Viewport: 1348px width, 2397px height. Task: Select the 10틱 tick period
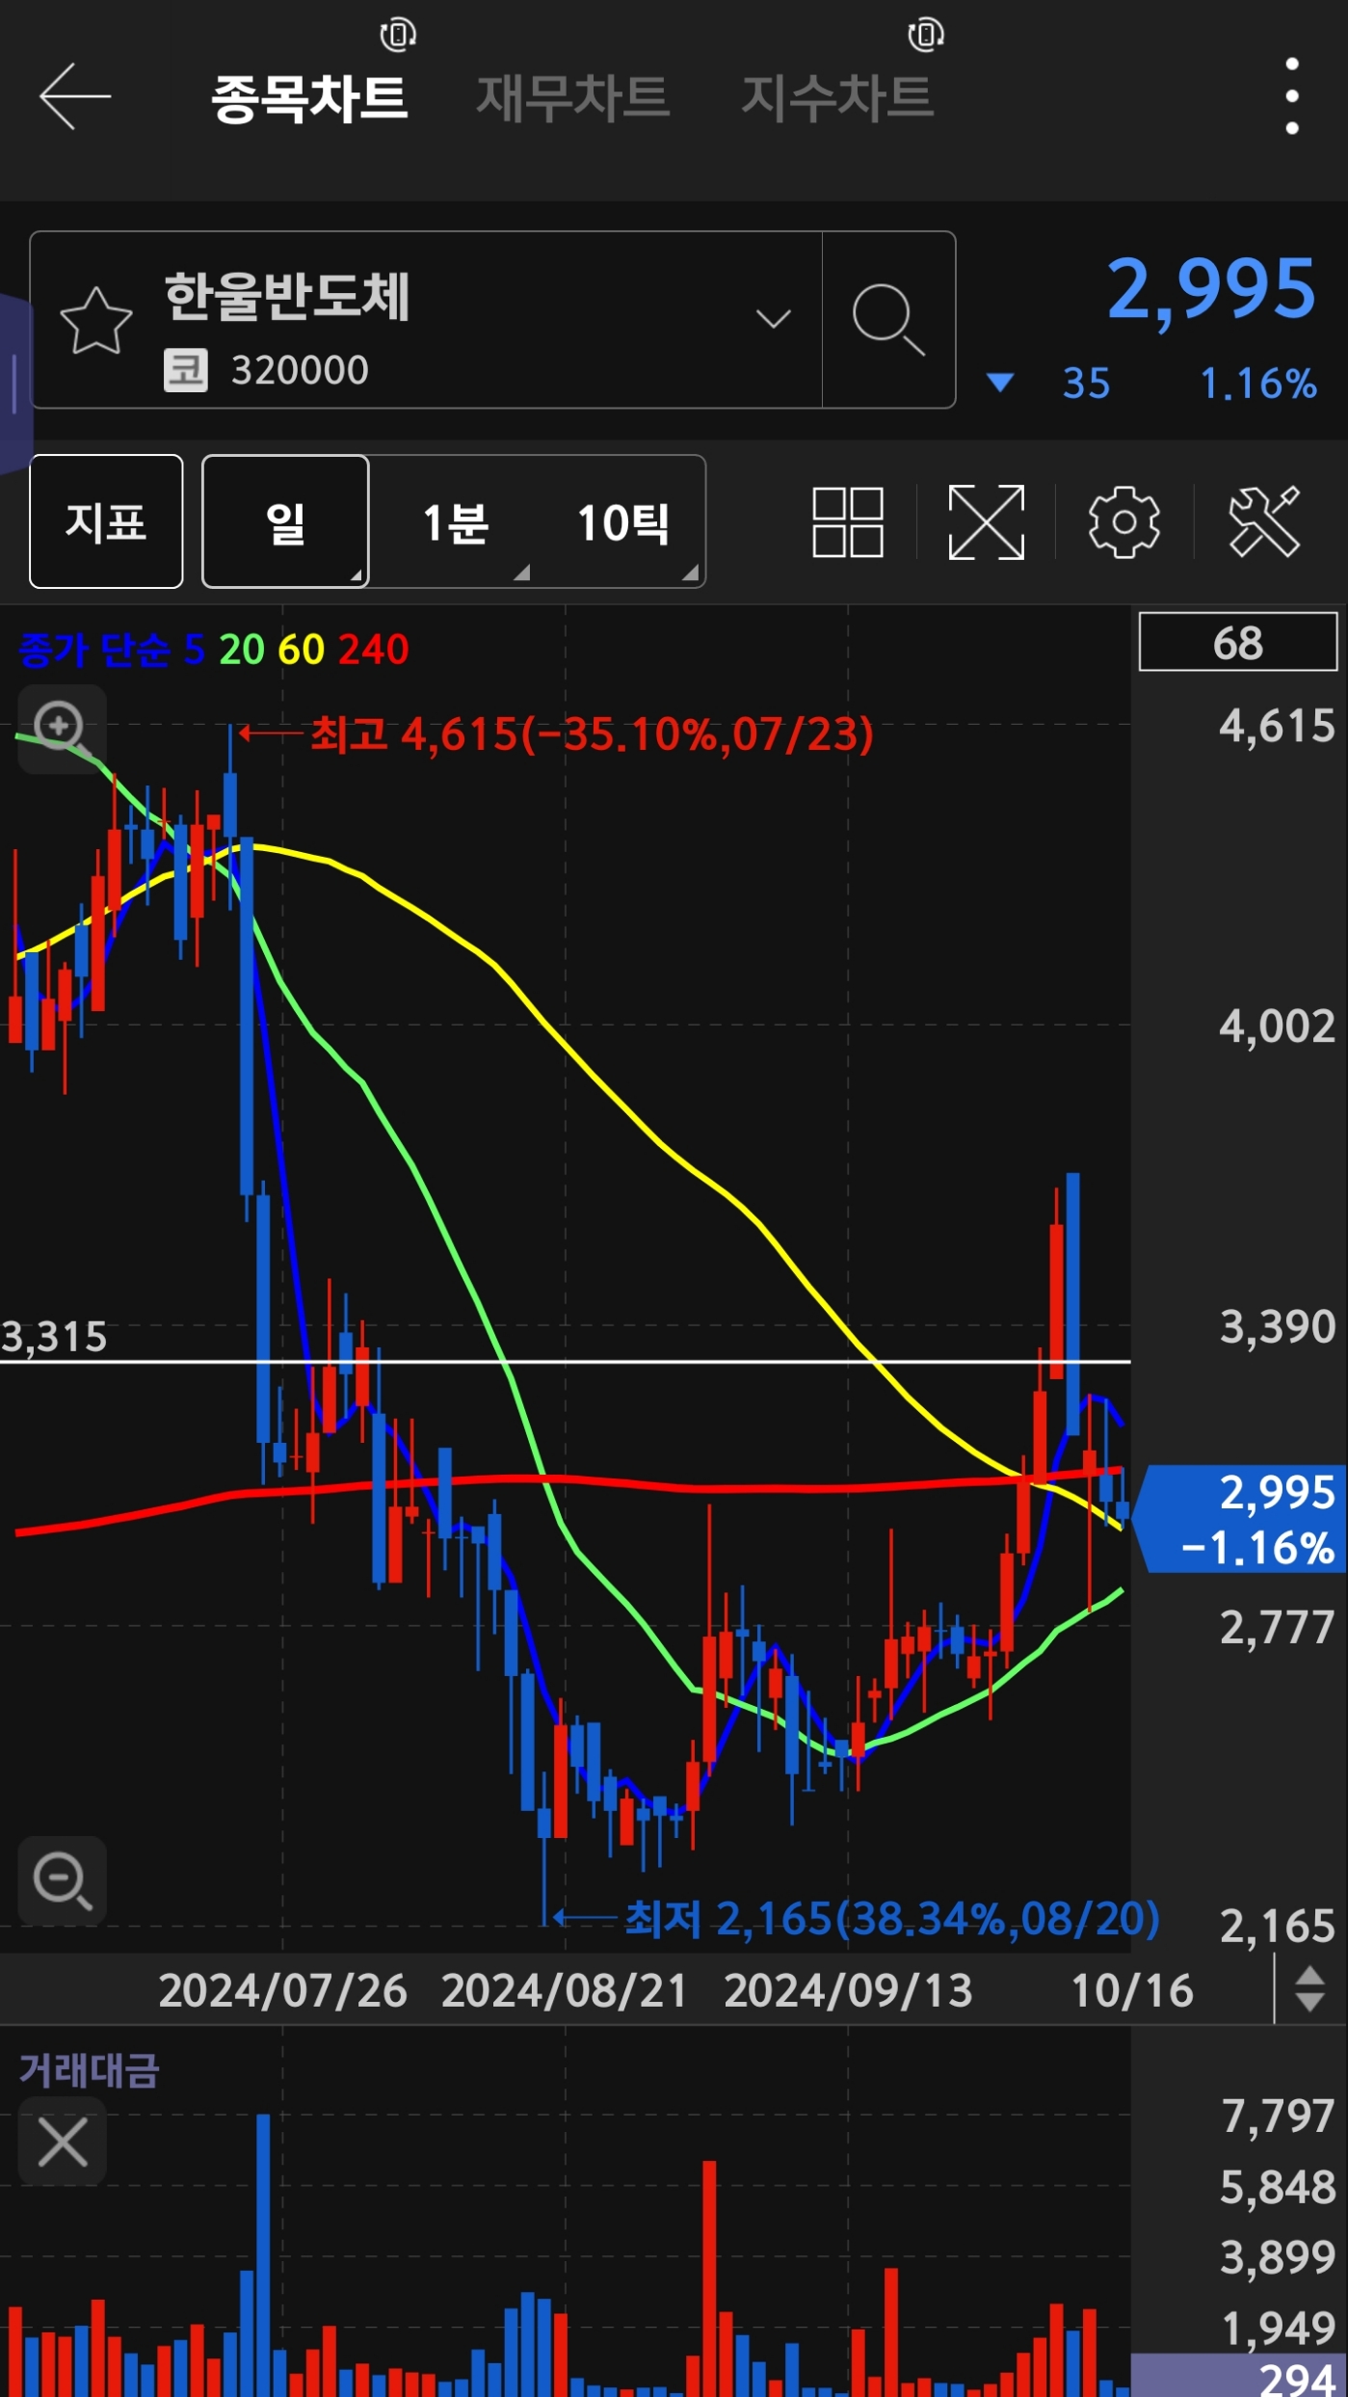pyautogui.click(x=623, y=523)
